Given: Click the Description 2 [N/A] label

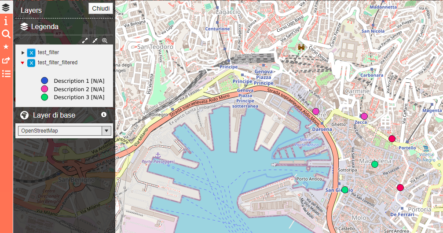Looking at the screenshot, I should click(79, 89).
